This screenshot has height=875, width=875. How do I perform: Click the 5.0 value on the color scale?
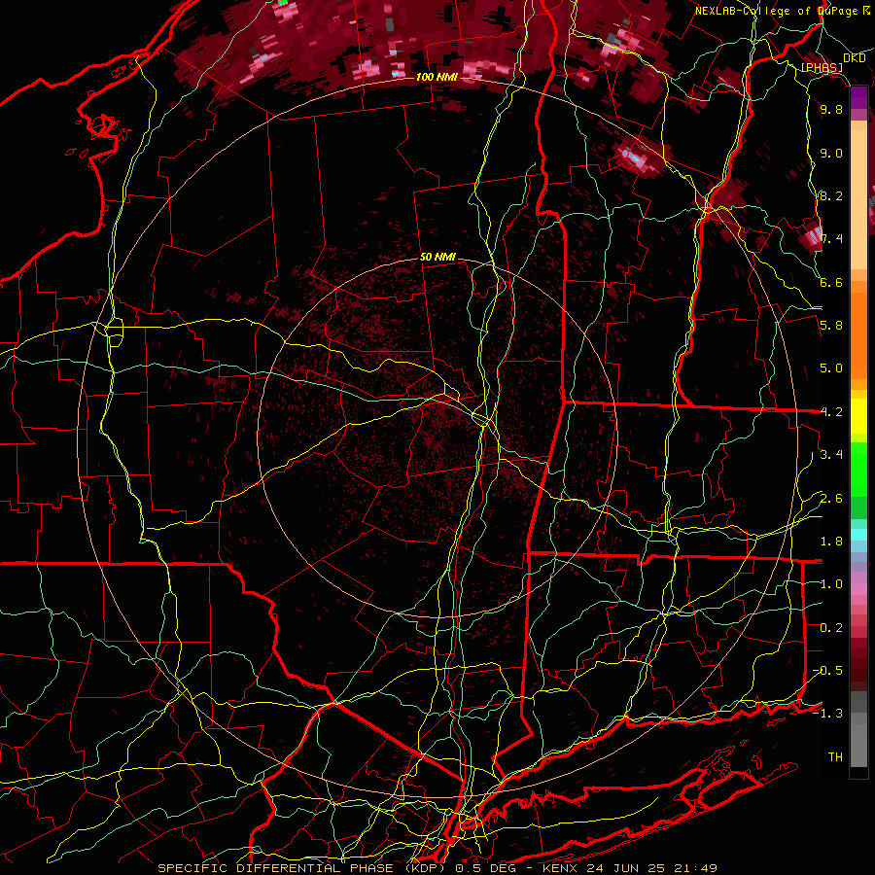[831, 368]
